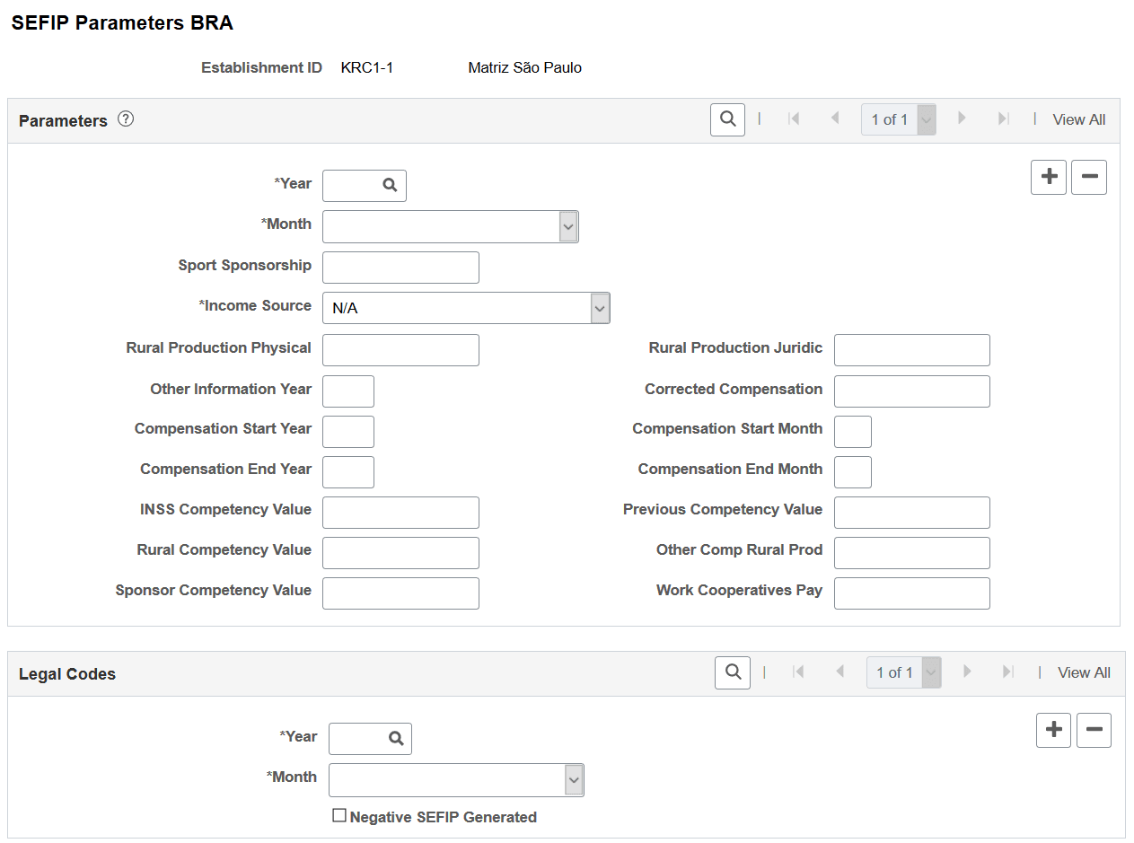Click View All in the Parameters section

pos(1078,119)
